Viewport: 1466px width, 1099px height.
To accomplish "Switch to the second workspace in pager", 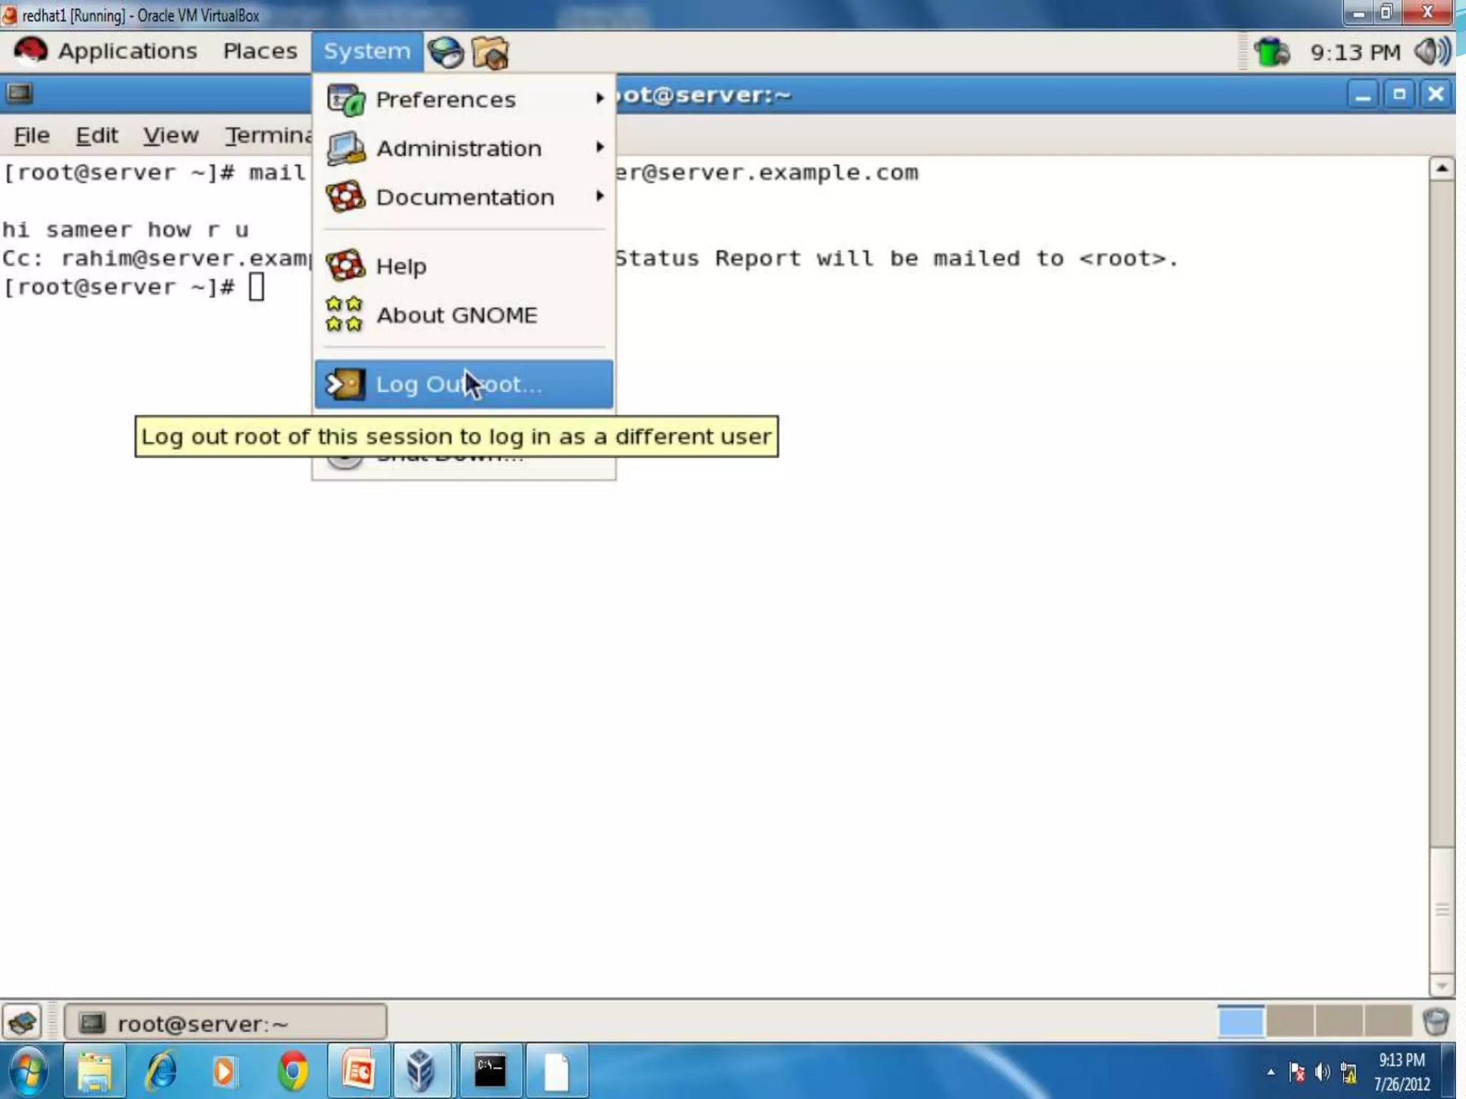I will (1289, 1022).
